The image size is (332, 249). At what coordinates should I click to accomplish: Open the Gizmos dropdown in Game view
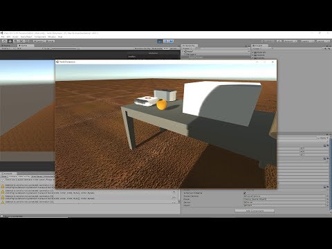[174, 48]
